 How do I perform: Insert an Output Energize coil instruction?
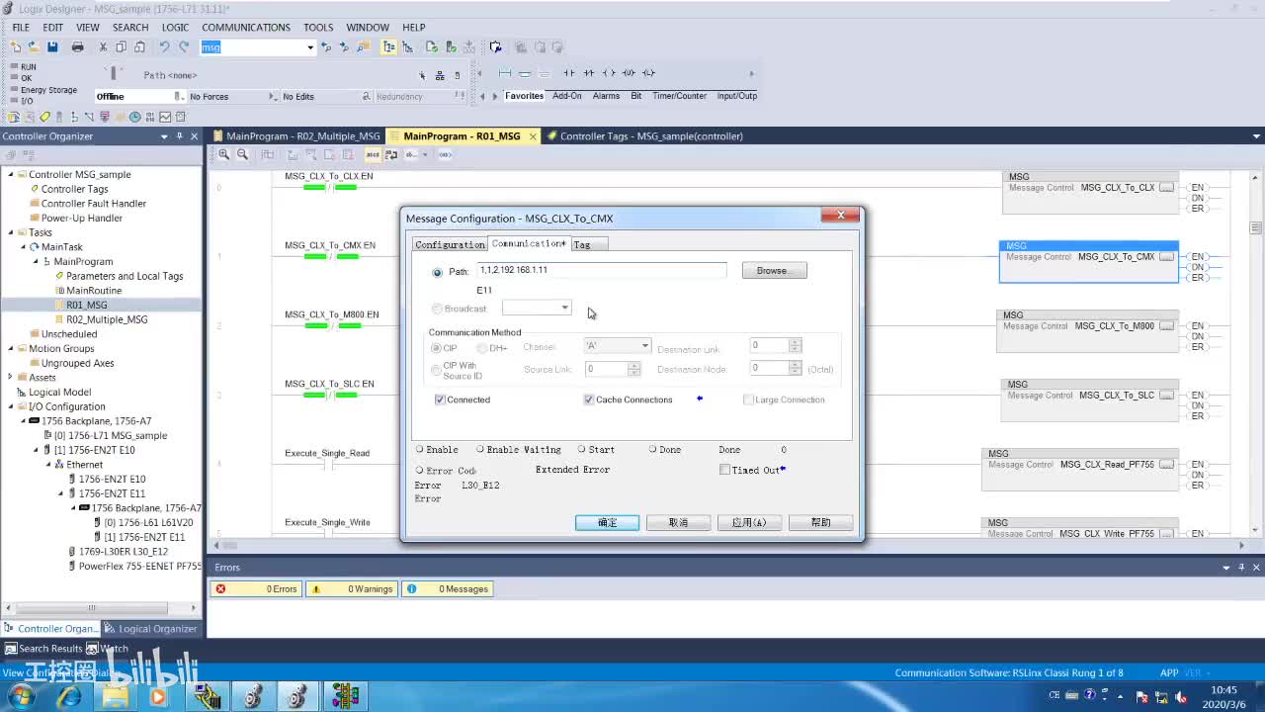point(609,73)
